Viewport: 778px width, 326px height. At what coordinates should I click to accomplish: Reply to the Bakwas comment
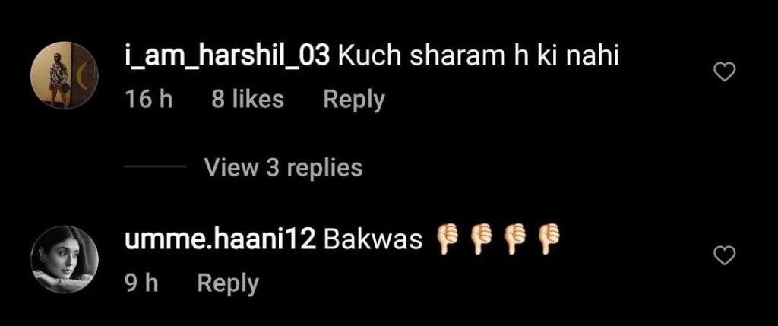[x=228, y=283]
